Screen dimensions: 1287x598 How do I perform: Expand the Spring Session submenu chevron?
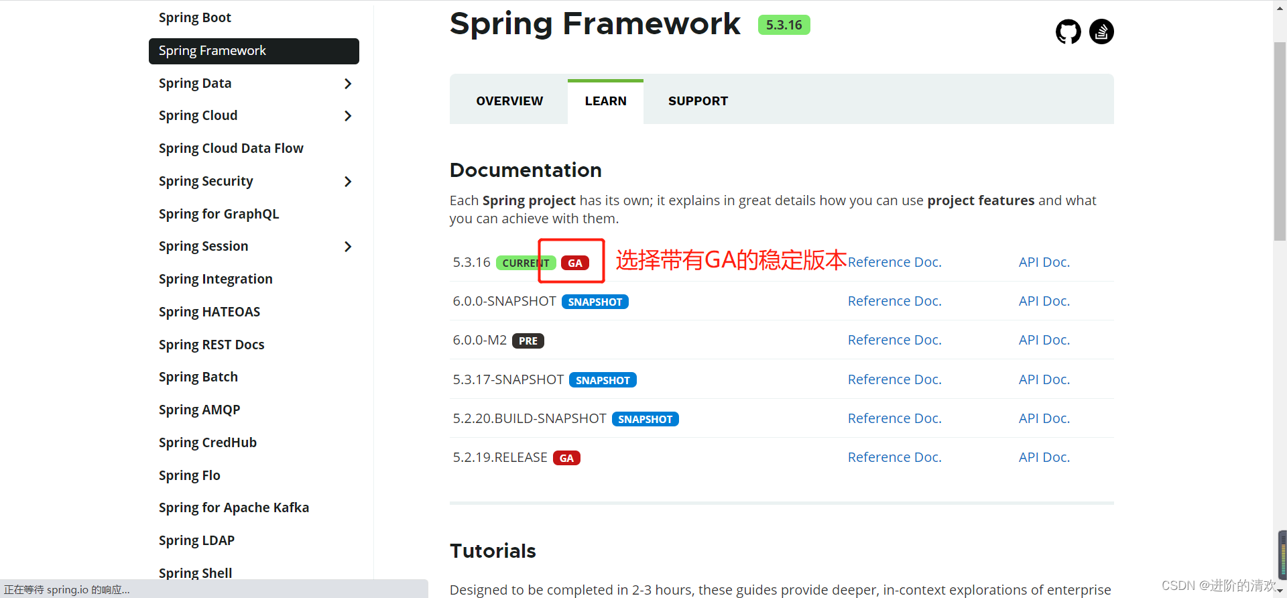[x=348, y=247]
